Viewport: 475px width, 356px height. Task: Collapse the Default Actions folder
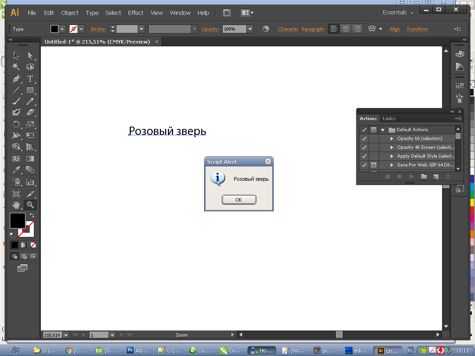coord(383,130)
